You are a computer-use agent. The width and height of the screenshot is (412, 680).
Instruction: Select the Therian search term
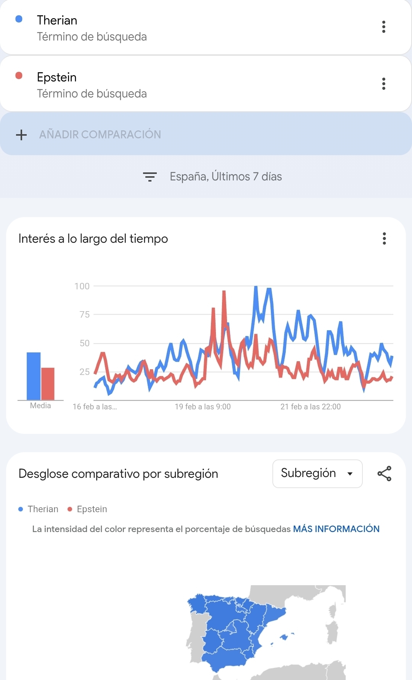(57, 20)
